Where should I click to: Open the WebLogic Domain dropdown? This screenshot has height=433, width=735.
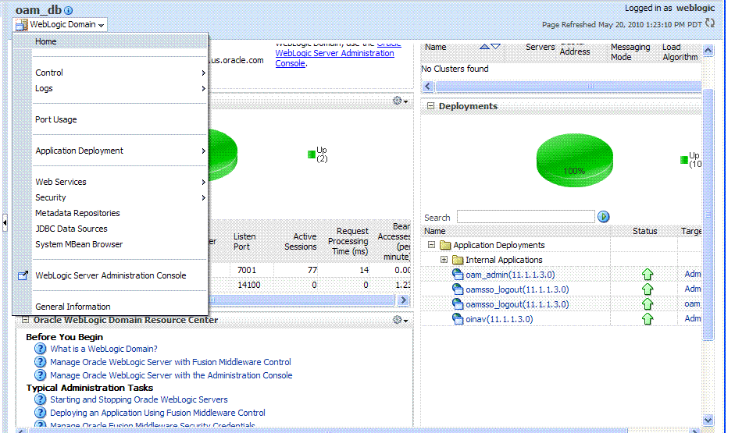coord(60,24)
